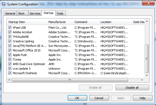Image resolution: width=156 pixels, height=105 pixels.
Task: Click the Adobe System... manufacturer cell
Action: tap(59, 32)
